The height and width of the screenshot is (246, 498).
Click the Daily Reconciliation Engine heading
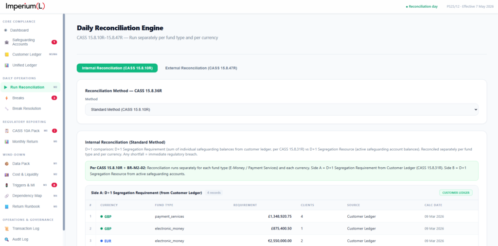[x=120, y=28]
